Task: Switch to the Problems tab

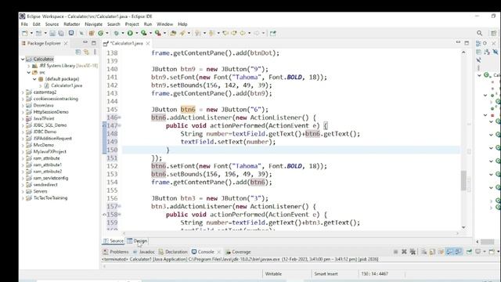Action: pos(116,251)
